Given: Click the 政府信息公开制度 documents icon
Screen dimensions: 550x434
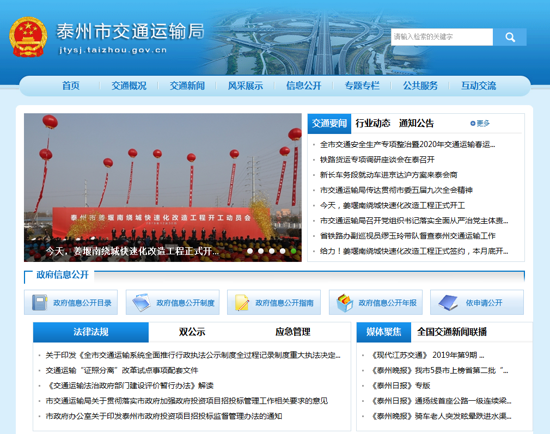Looking at the screenshot, I should (141, 303).
